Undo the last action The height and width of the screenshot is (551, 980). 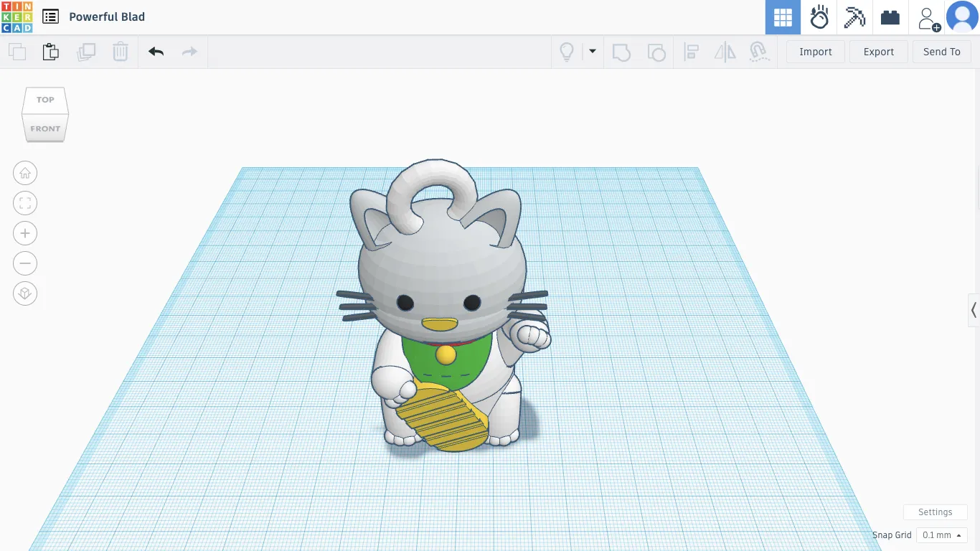click(x=156, y=52)
